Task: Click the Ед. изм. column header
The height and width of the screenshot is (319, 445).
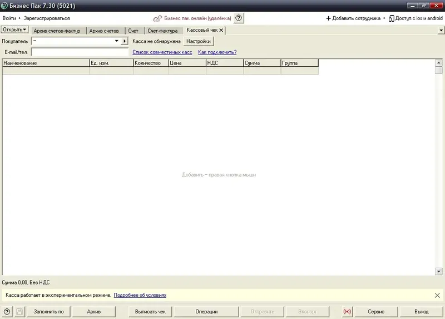Action: [x=112, y=63]
